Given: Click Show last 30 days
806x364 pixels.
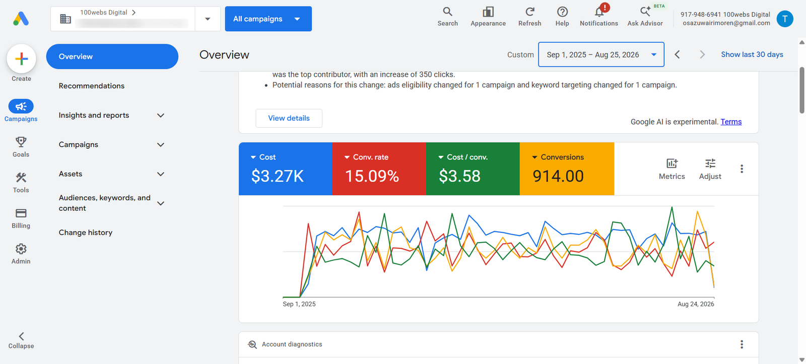Looking at the screenshot, I should [752, 54].
